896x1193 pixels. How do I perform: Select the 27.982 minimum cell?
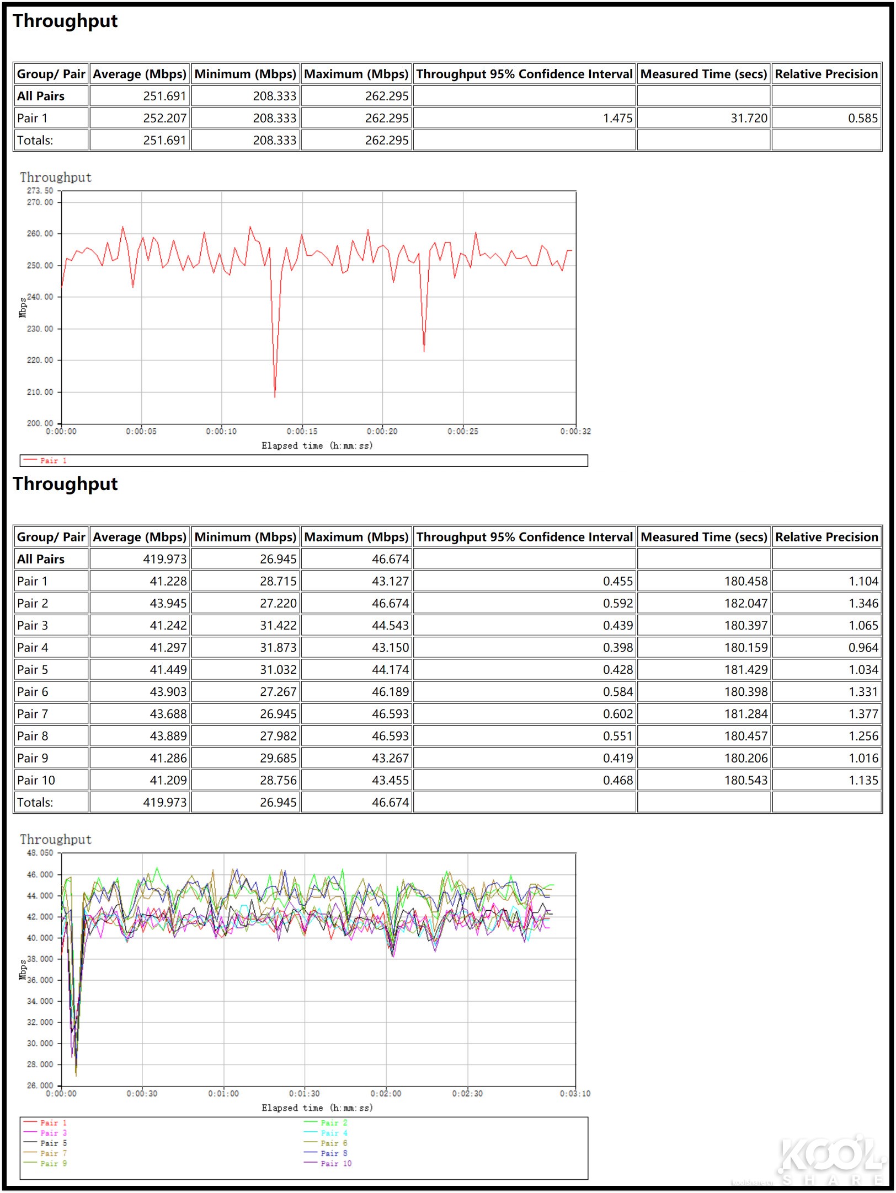coord(246,736)
